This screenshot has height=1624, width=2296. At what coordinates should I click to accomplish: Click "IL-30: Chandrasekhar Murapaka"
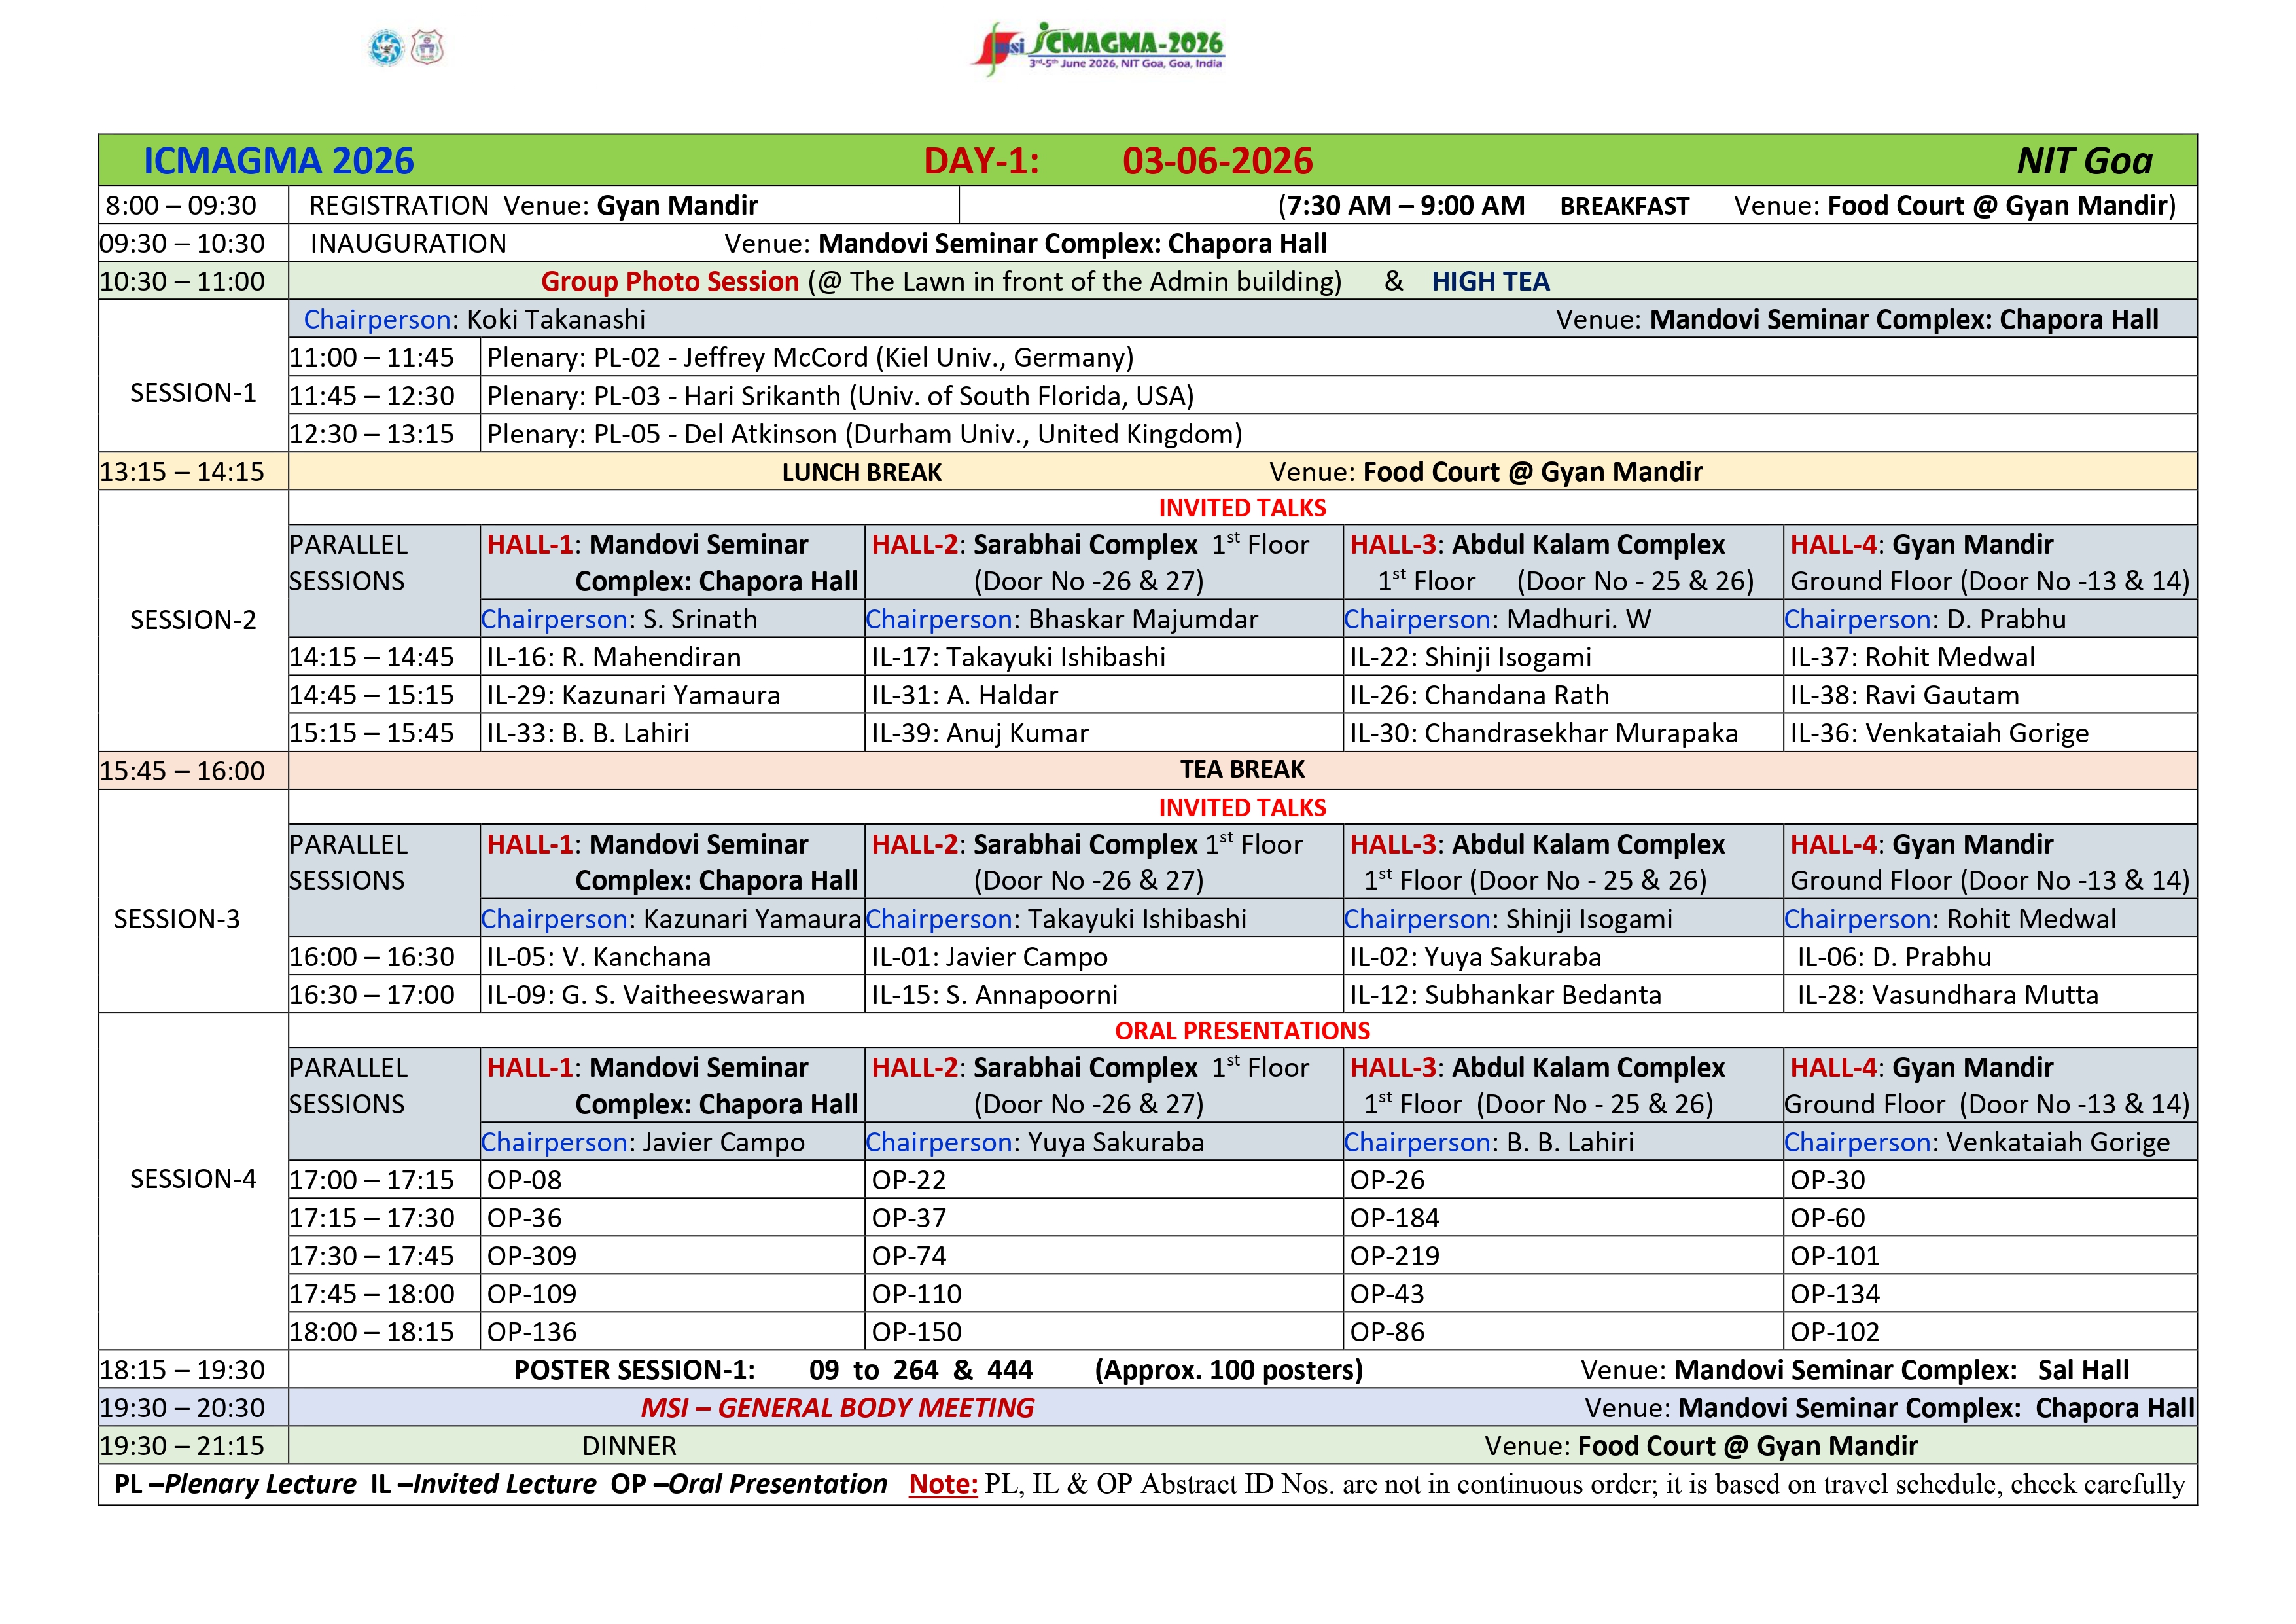click(x=1543, y=734)
